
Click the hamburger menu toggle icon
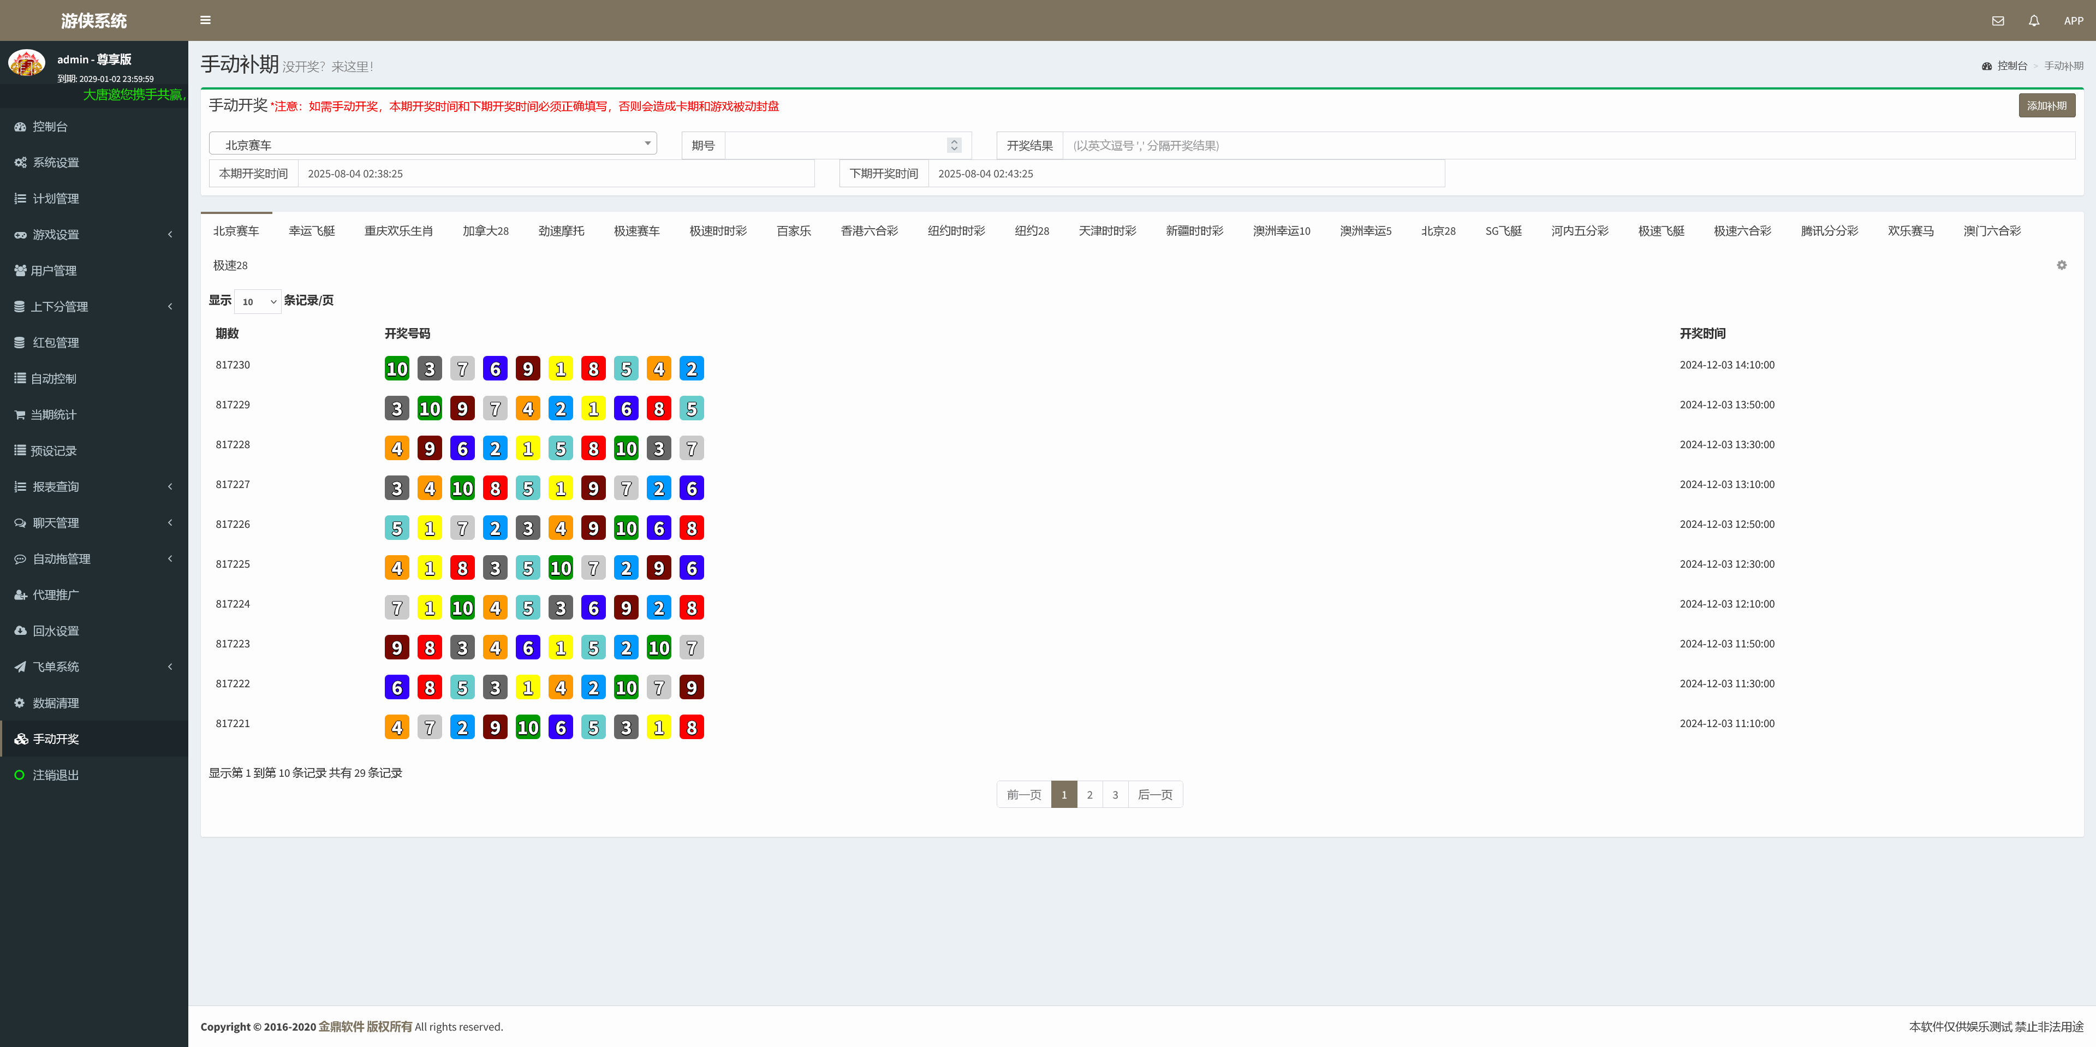pyautogui.click(x=205, y=20)
